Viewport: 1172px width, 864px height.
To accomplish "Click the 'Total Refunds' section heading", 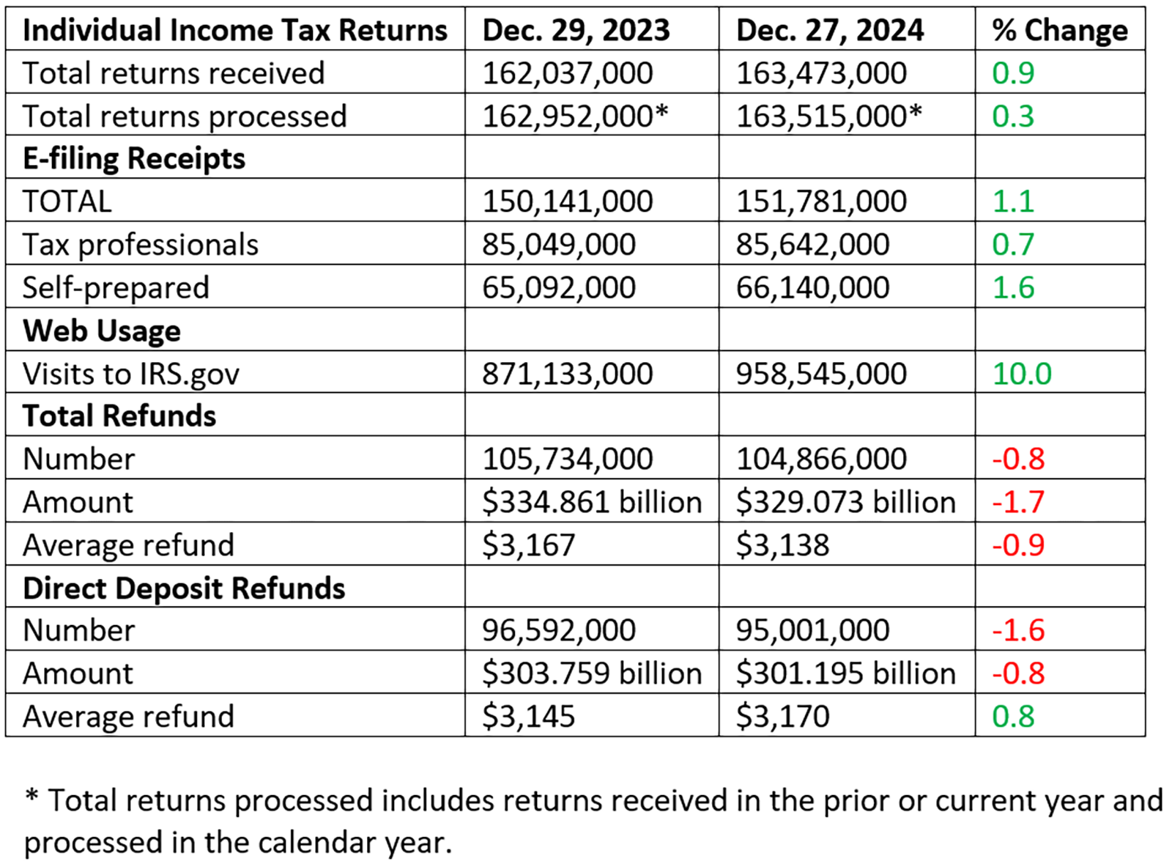I will click(119, 416).
